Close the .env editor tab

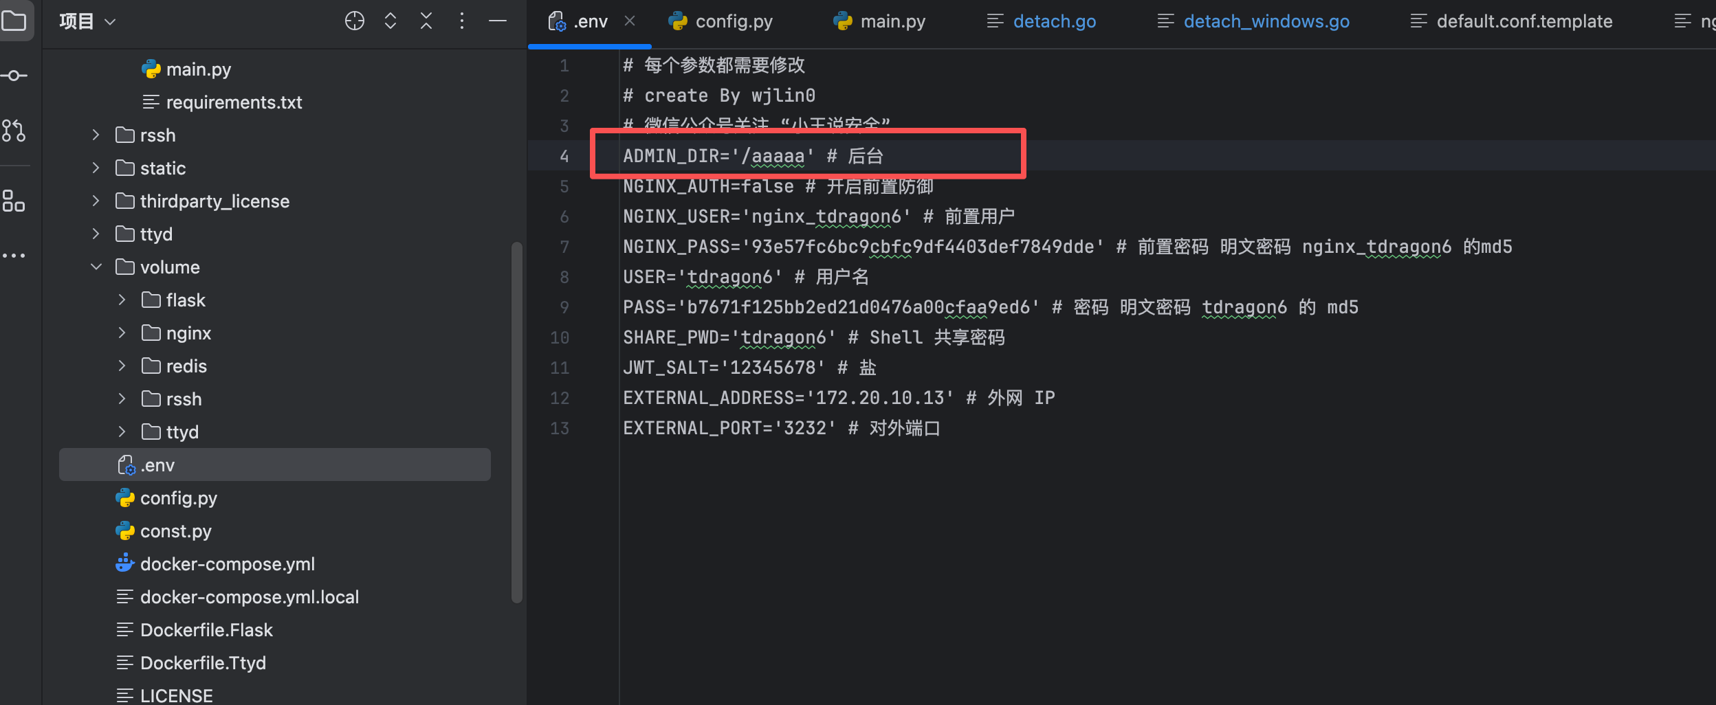pos(630,21)
